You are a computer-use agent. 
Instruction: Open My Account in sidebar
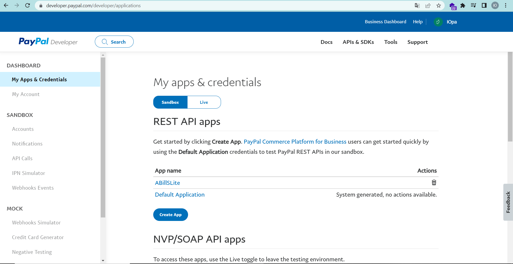click(x=26, y=94)
